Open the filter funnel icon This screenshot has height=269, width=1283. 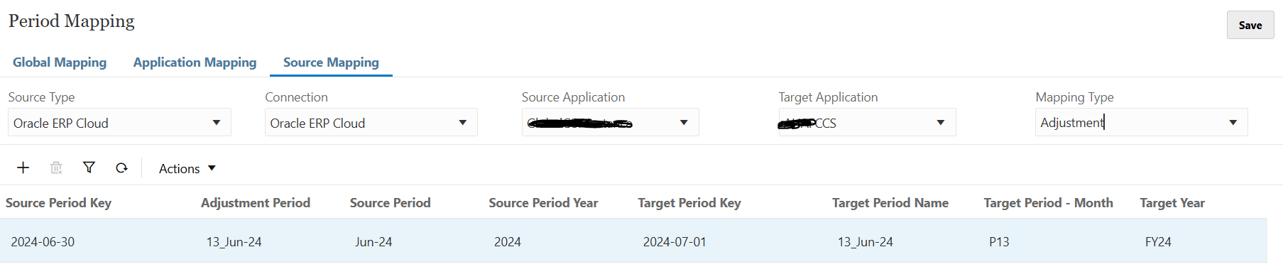[89, 168]
